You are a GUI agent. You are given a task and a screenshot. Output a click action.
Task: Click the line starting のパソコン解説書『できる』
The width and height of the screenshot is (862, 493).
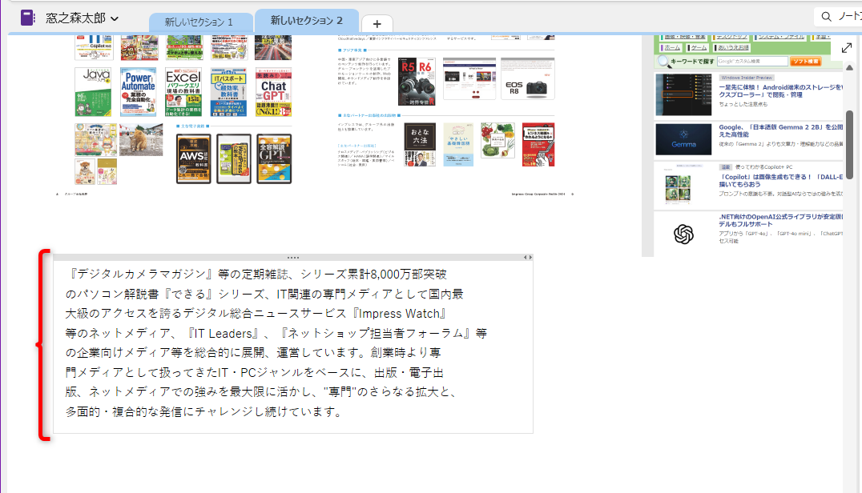(264, 294)
